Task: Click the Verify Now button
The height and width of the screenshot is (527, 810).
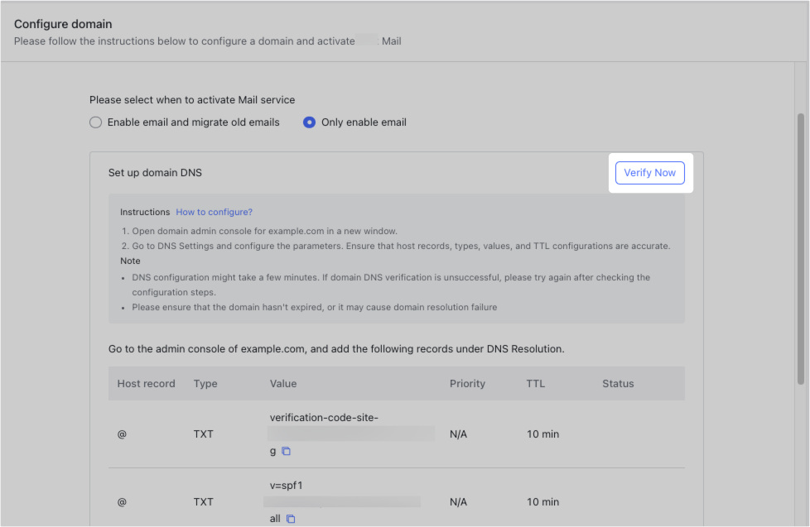Action: pyautogui.click(x=649, y=173)
